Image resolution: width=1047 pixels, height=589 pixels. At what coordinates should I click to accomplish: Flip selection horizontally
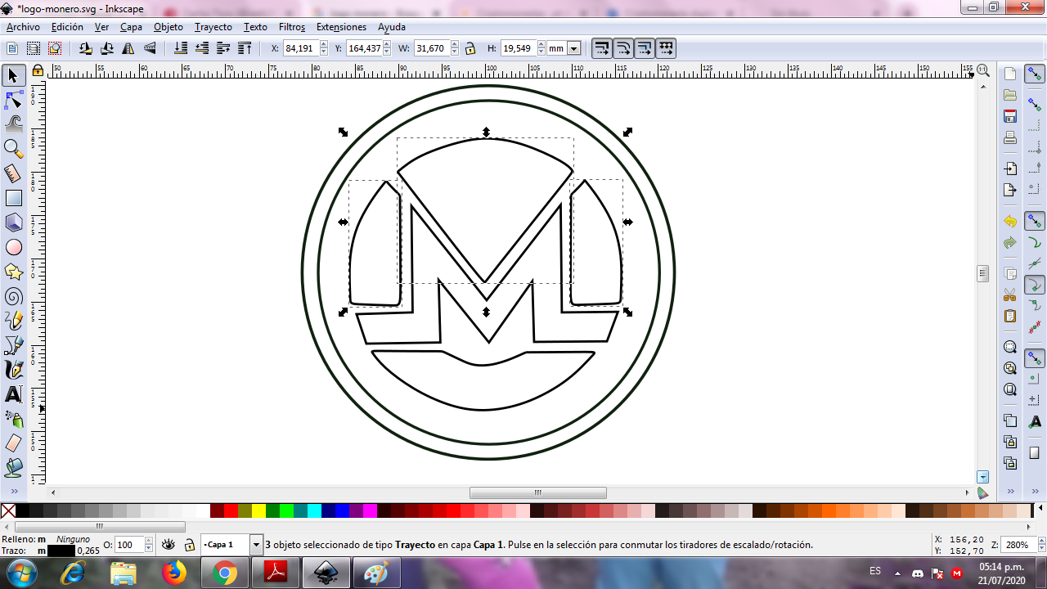coord(128,48)
